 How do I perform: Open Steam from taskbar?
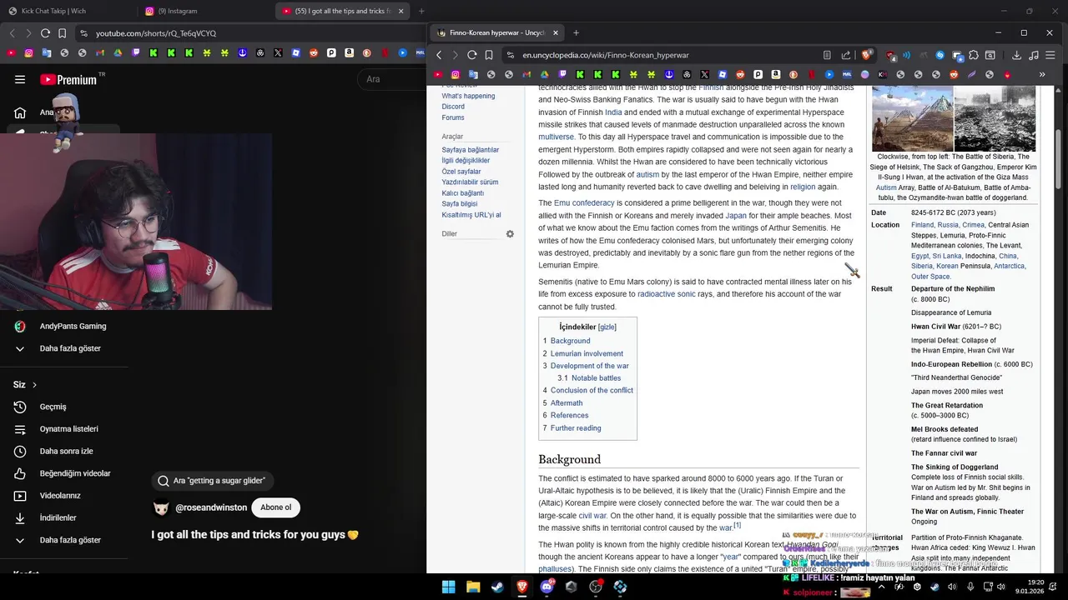497,587
